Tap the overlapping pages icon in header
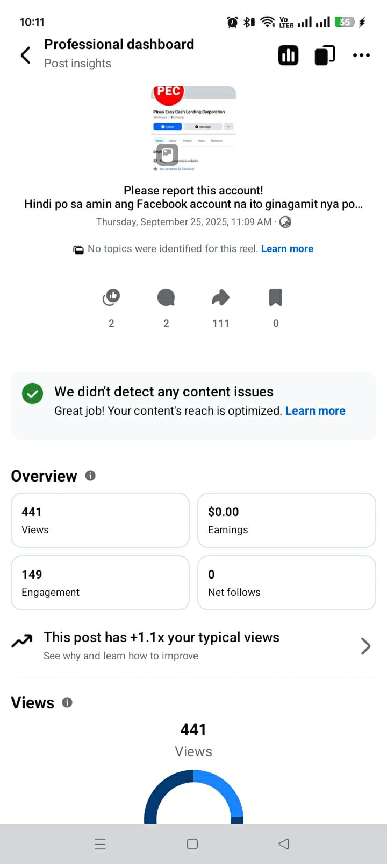 click(324, 55)
